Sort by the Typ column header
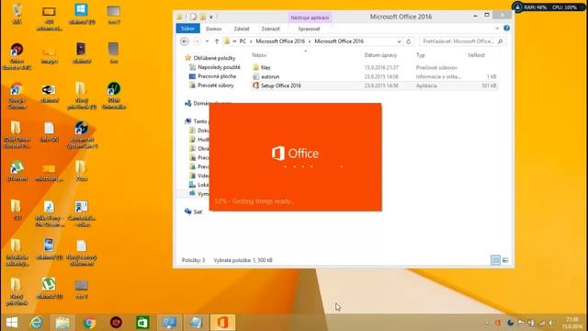This screenshot has width=588, height=331. (421, 55)
